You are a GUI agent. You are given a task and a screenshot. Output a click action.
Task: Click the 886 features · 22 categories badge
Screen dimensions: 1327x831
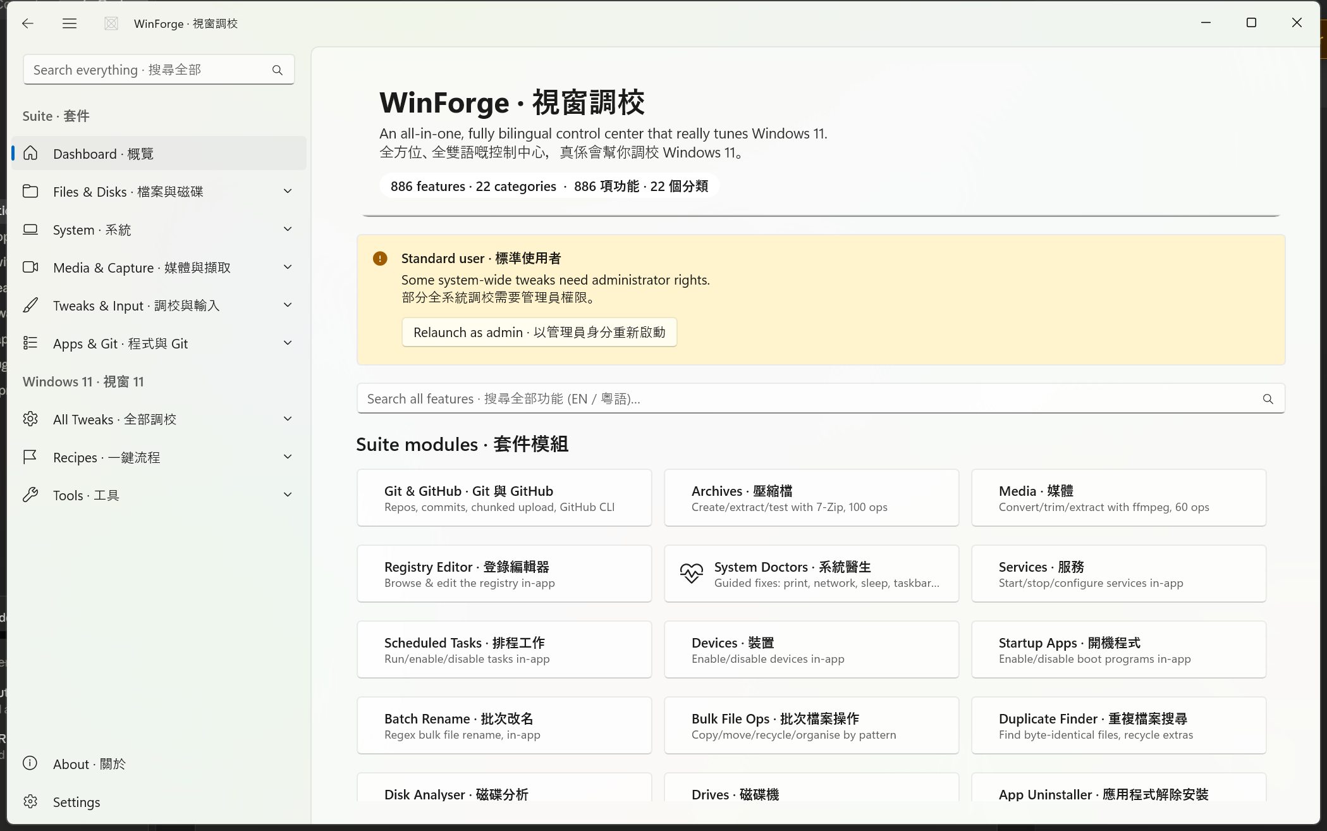pos(549,187)
